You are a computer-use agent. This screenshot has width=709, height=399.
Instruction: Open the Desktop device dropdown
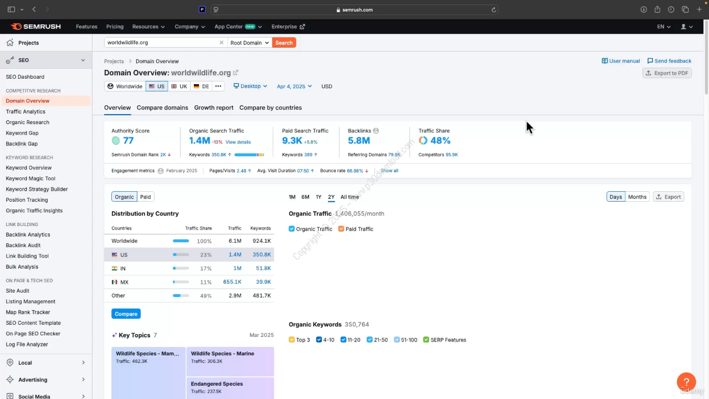(x=250, y=86)
